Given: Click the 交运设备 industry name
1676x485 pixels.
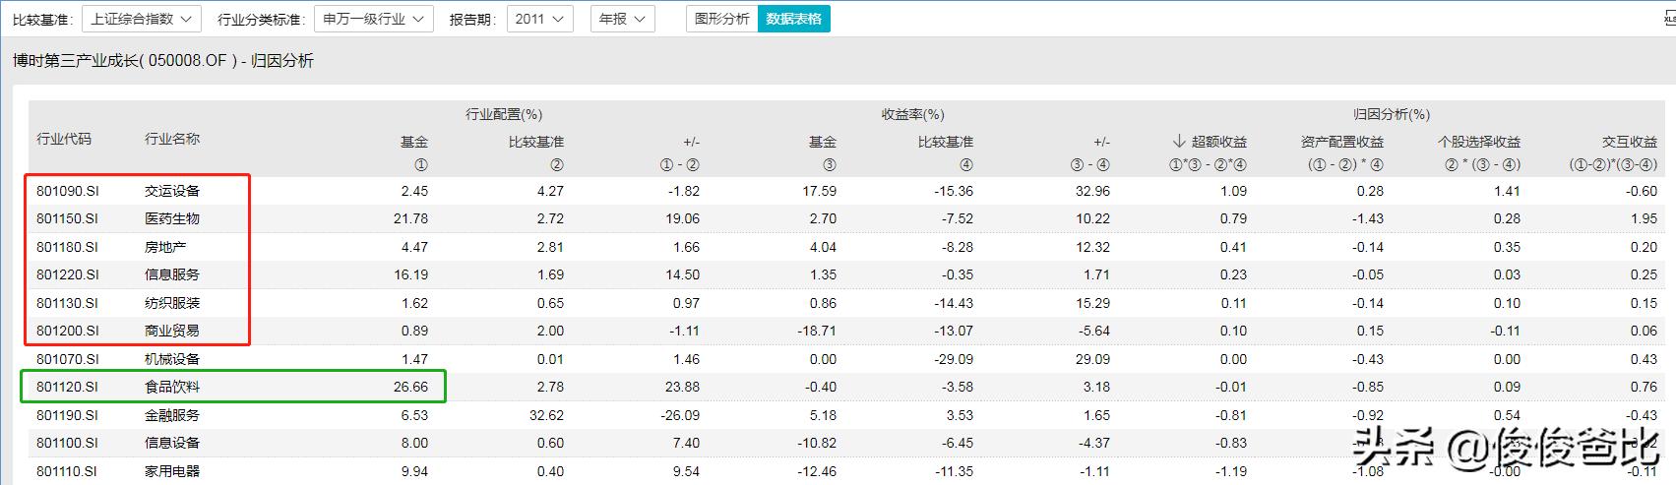Looking at the screenshot, I should point(172,191).
